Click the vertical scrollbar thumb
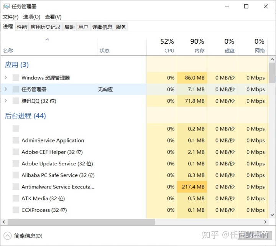The image size is (276, 246). [x=272, y=73]
